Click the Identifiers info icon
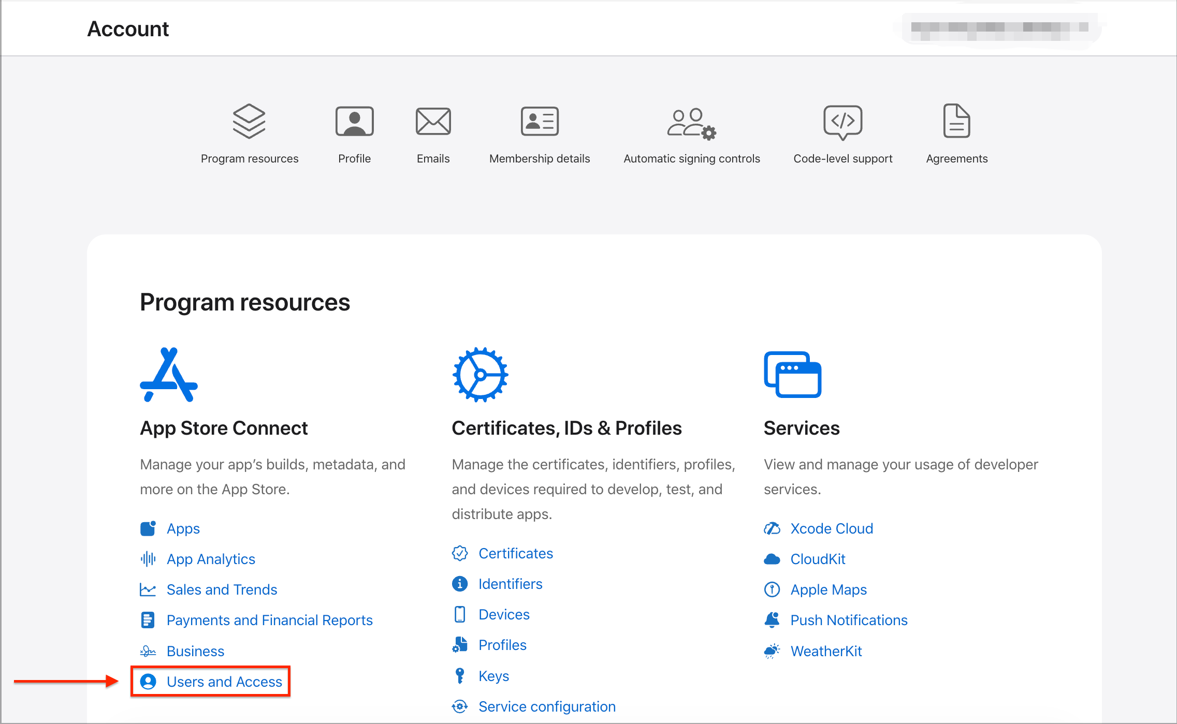The height and width of the screenshot is (724, 1177). (460, 584)
